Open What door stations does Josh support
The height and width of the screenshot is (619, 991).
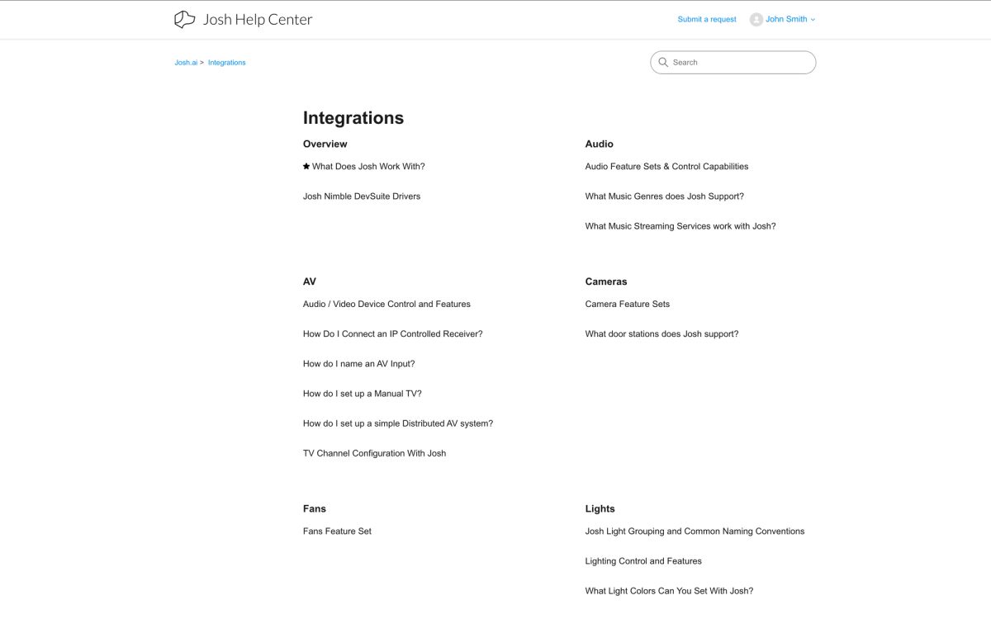tap(662, 334)
